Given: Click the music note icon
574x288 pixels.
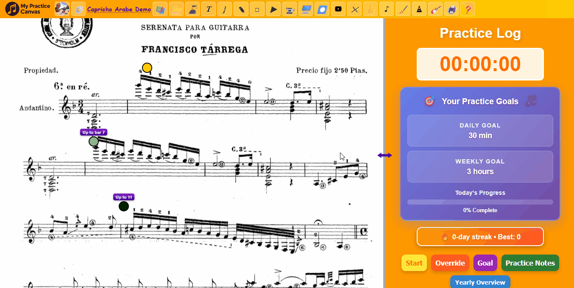Looking at the screenshot, I should click(387, 9).
